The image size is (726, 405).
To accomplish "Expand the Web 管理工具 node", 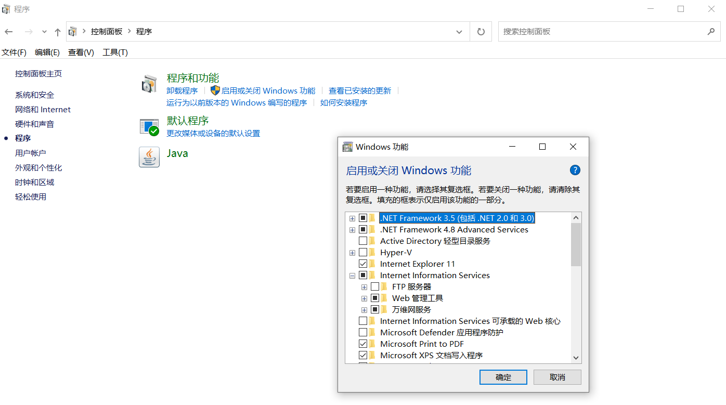I will (365, 298).
